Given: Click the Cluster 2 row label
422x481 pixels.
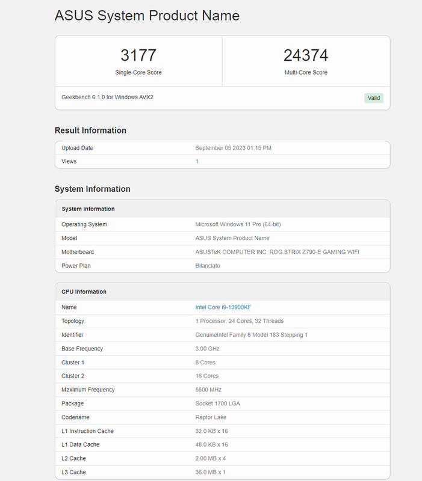Looking at the screenshot, I should pyautogui.click(x=73, y=376).
